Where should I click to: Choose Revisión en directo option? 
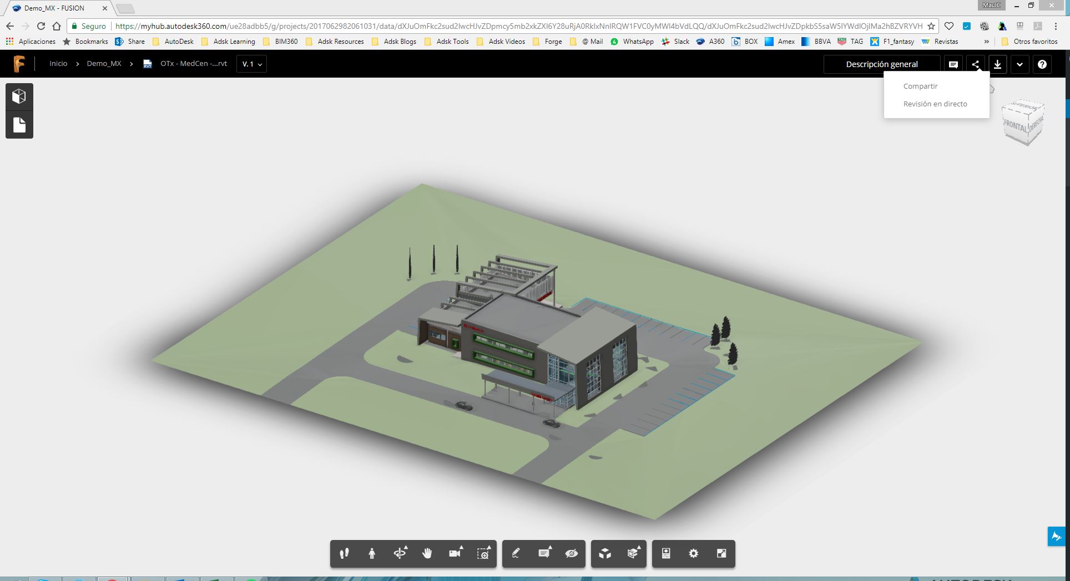935,104
